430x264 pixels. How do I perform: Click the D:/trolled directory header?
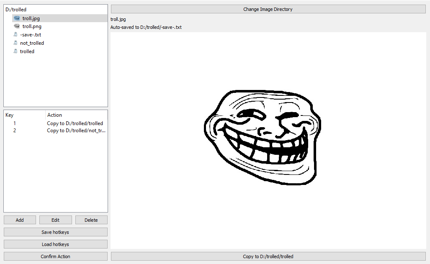point(16,10)
